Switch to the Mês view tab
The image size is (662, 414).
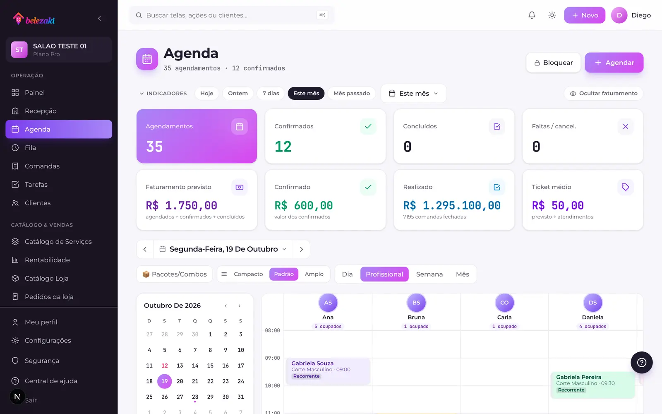(x=462, y=274)
